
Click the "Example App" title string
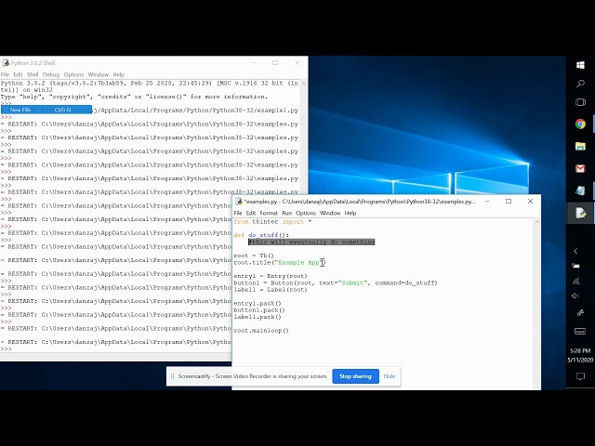[298, 262]
